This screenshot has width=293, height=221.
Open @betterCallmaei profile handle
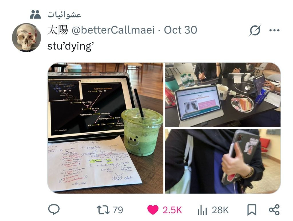[x=113, y=30]
